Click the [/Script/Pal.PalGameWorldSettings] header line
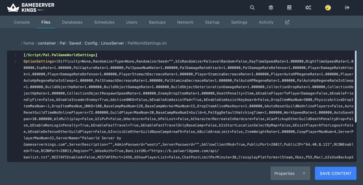Screen dimensions: 363x185 click(x=60, y=55)
